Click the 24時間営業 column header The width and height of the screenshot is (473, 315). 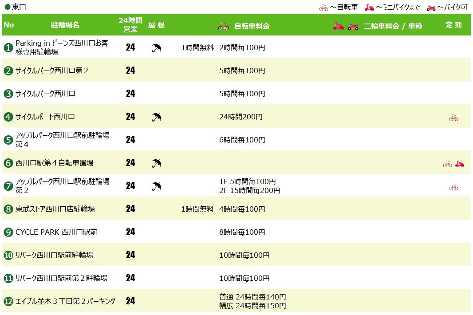(x=130, y=25)
